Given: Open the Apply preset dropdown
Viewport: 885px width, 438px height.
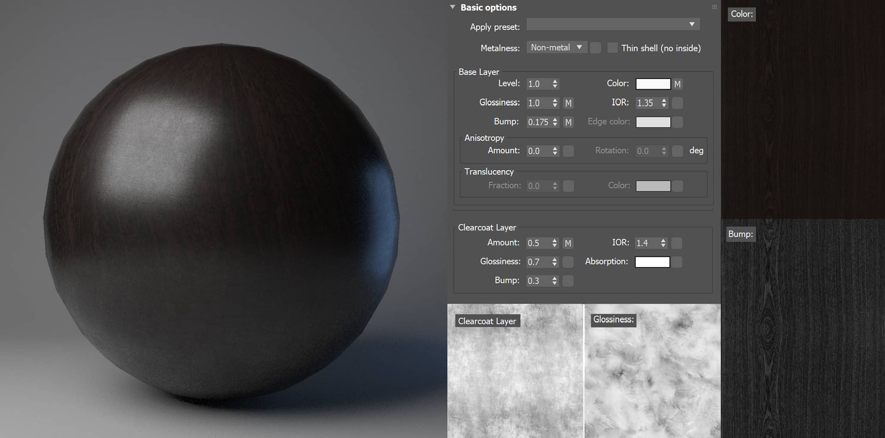Looking at the screenshot, I should [x=613, y=25].
